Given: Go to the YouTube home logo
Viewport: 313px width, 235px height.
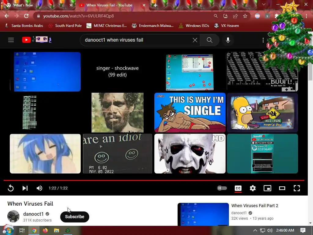Looking at the screenshot, I should [37, 40].
